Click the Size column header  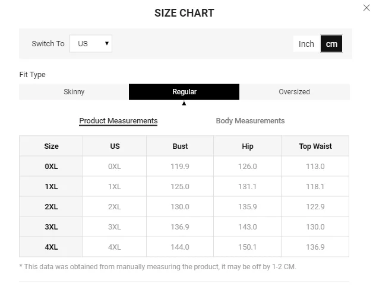pyautogui.click(x=52, y=146)
